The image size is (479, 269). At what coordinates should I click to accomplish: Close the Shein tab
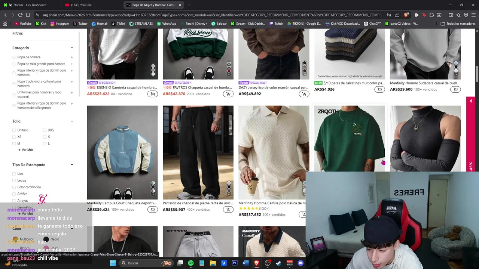[x=180, y=5]
